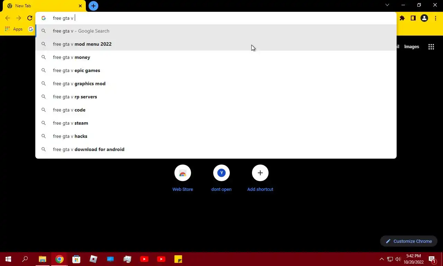Open the Extensions puzzle icon
Screen dimensions: 443x266
point(402,18)
